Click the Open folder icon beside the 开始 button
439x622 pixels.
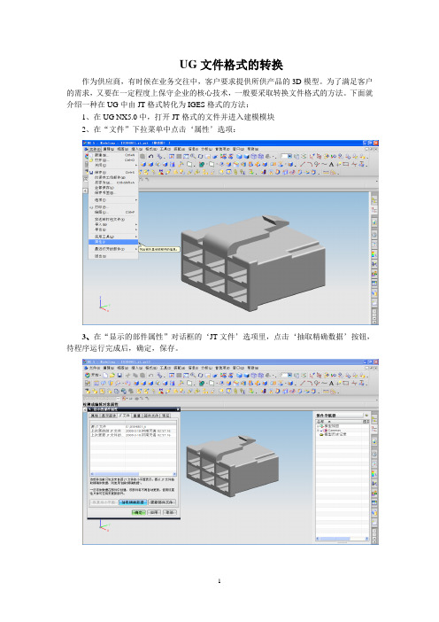coord(112,376)
